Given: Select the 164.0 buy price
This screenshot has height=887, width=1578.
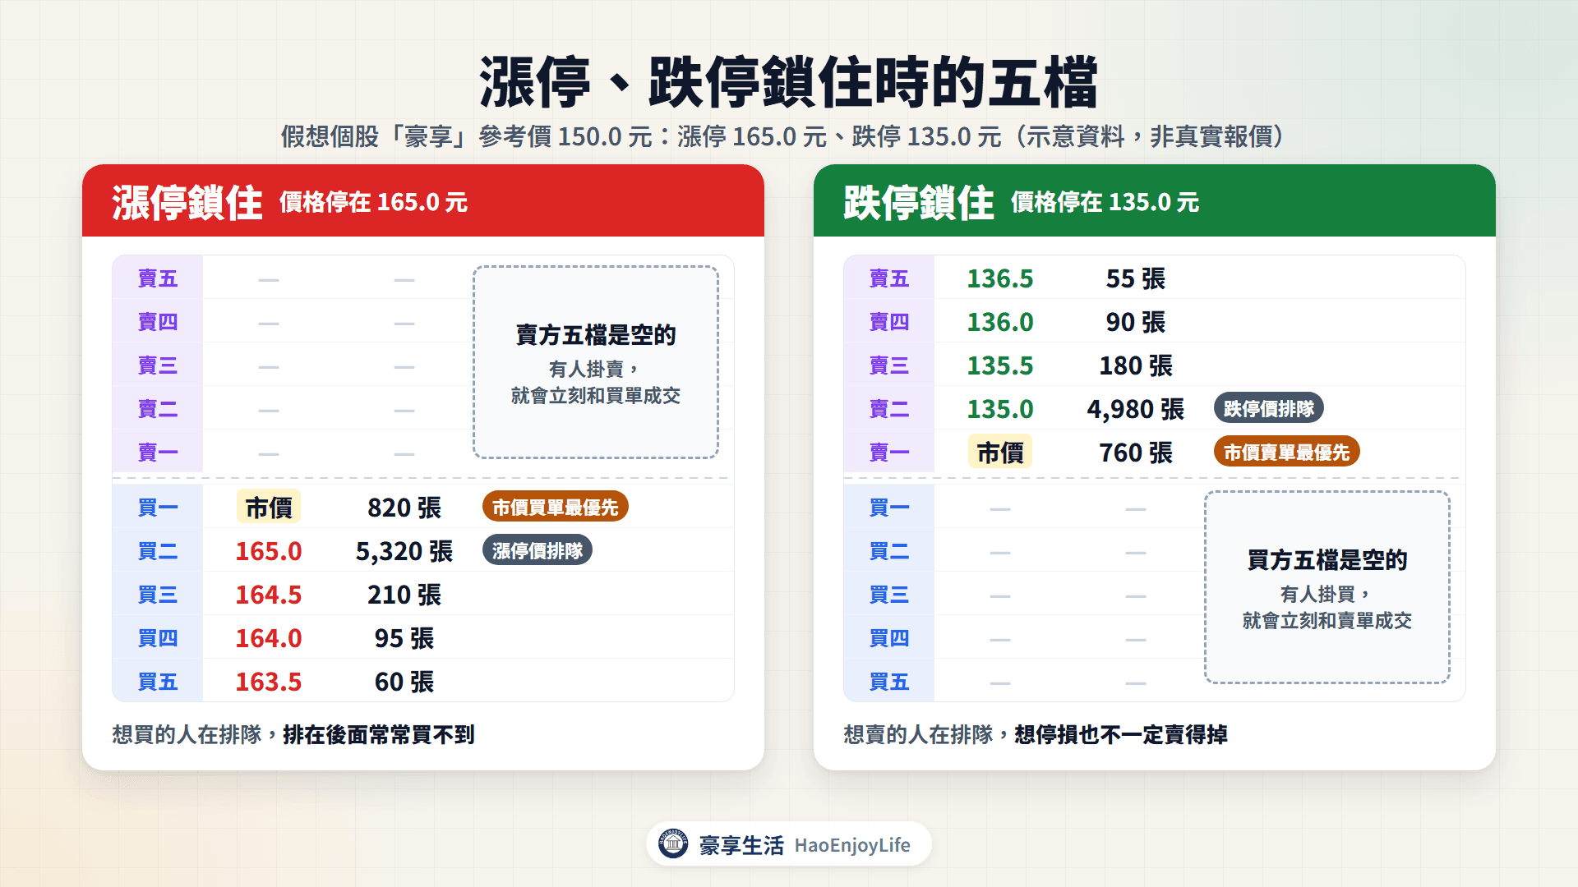Looking at the screenshot, I should 269,638.
